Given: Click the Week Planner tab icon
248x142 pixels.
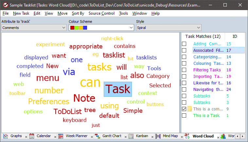Looking at the screenshot, I should pyautogui.click(x=61, y=136).
